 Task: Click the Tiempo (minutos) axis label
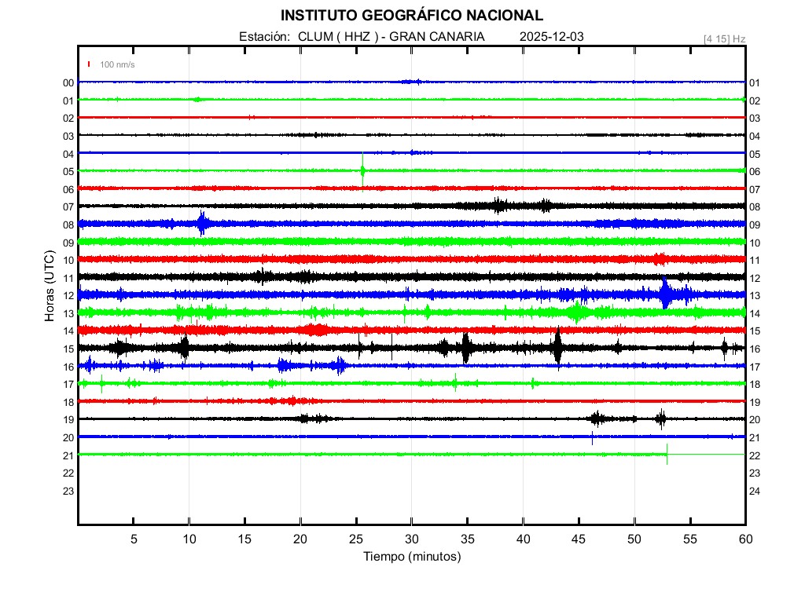[411, 557]
